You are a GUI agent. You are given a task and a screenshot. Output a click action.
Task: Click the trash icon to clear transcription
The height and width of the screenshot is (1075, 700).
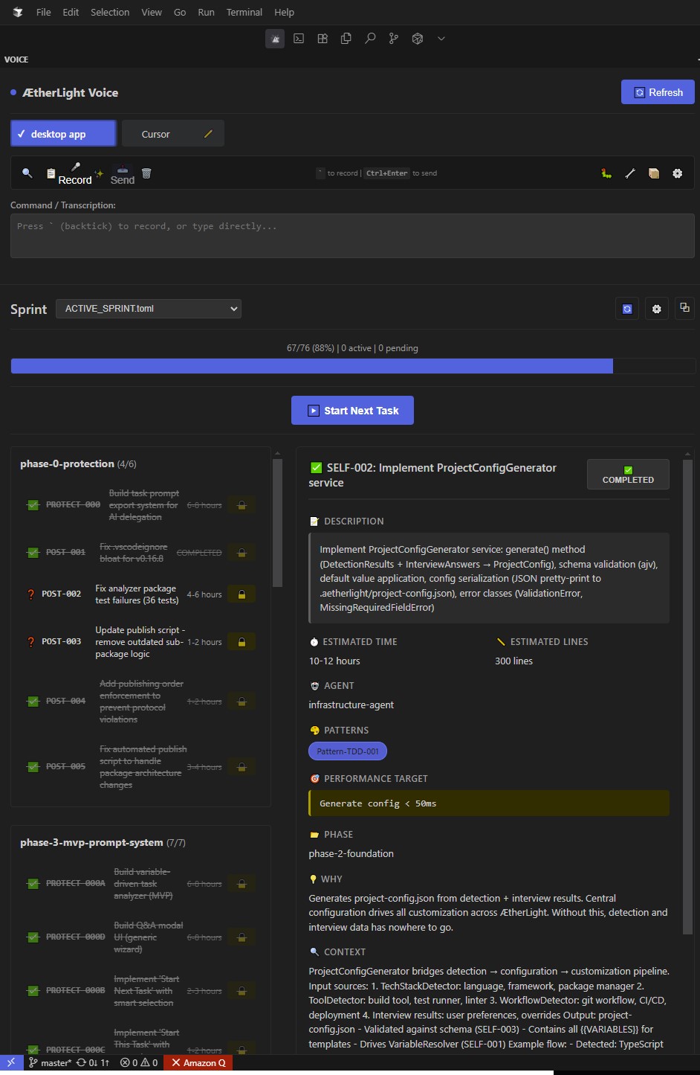coord(146,173)
